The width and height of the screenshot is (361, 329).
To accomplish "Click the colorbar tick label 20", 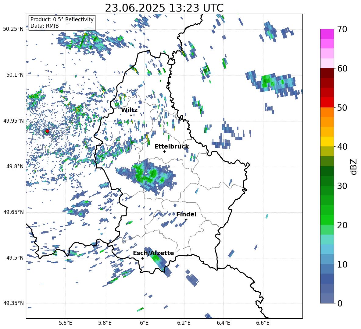I will point(342,225).
